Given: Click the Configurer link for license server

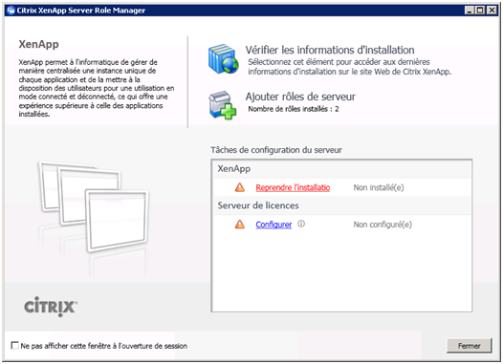Looking at the screenshot, I should tap(273, 225).
